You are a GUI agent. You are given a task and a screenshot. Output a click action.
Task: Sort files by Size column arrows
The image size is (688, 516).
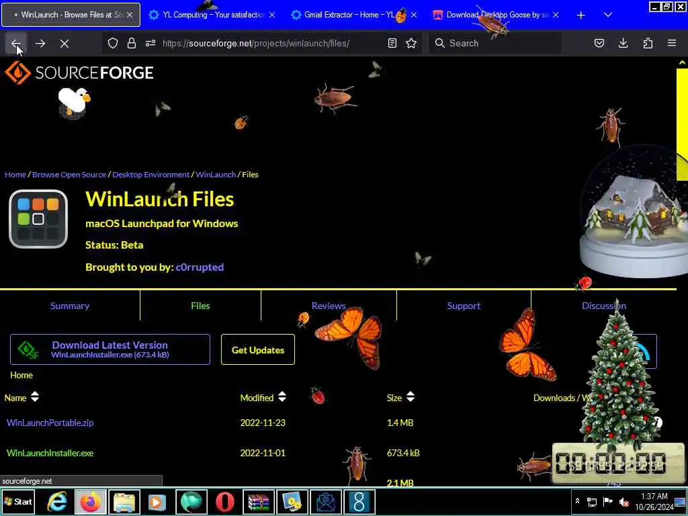coord(411,397)
